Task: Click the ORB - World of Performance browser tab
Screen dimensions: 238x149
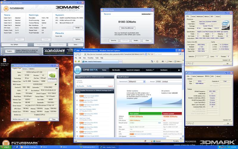Action: click(100, 62)
